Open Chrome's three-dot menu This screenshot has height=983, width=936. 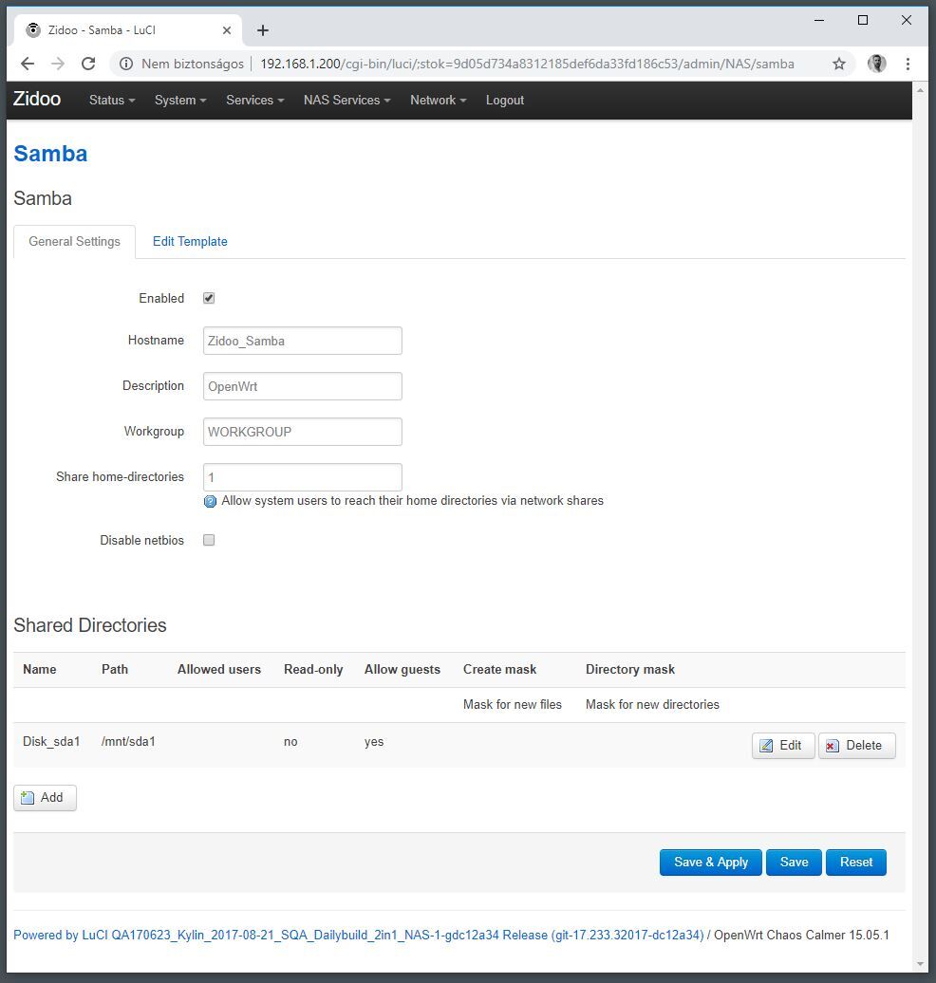tap(908, 64)
